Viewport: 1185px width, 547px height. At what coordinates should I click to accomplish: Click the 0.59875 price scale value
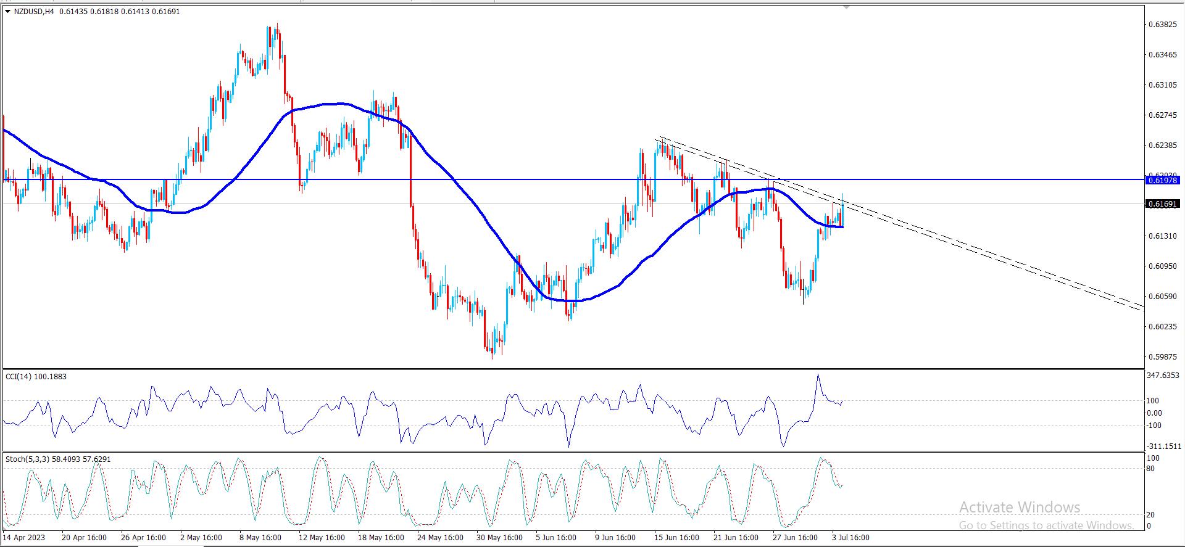click(x=1162, y=357)
